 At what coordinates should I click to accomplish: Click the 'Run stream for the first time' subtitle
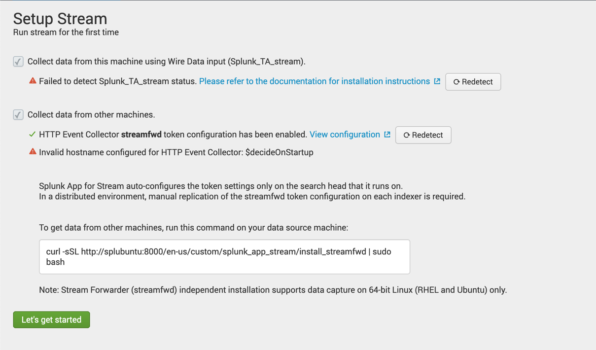click(x=66, y=33)
